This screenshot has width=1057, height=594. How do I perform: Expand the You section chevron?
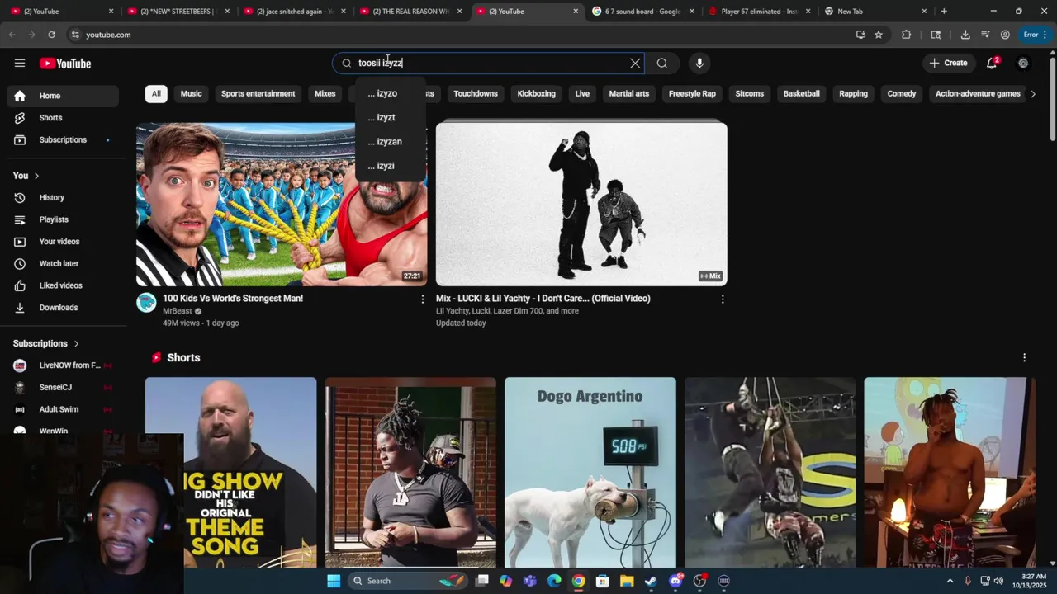[x=36, y=176]
